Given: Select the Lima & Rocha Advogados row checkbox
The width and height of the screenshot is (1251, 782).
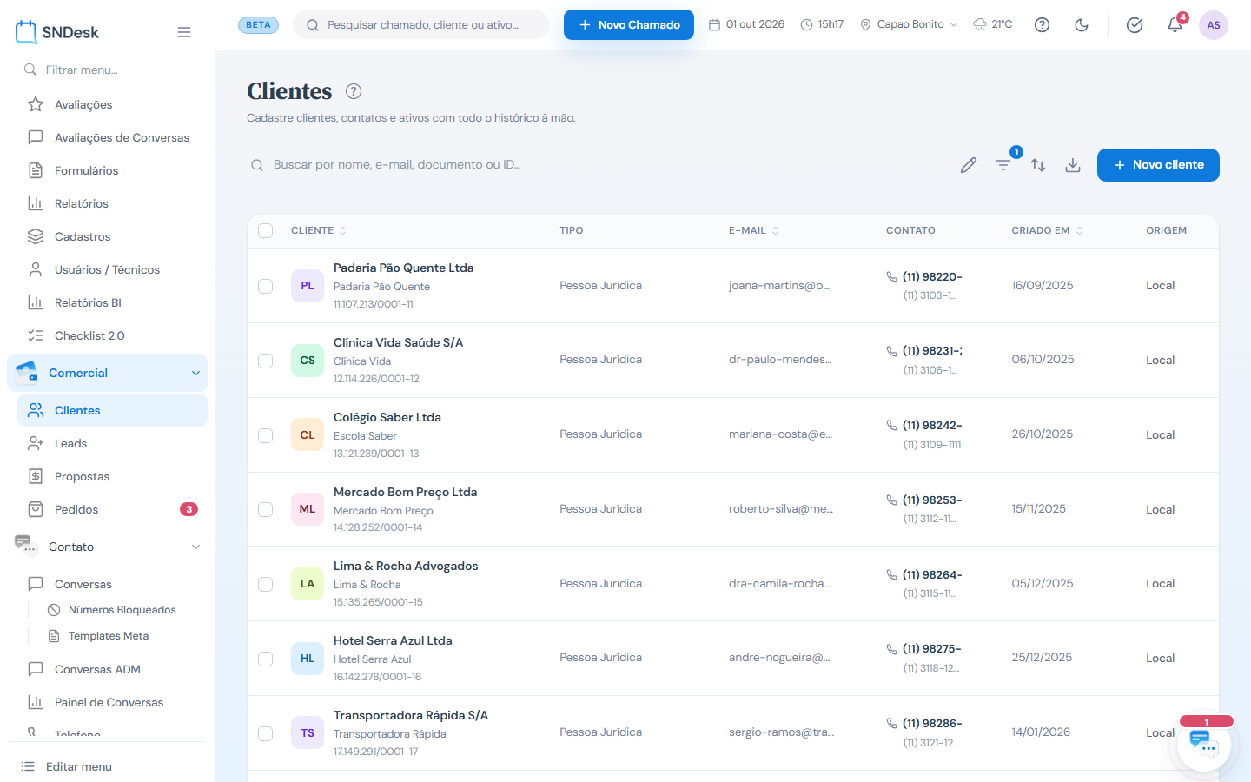Looking at the screenshot, I should pyautogui.click(x=266, y=584).
